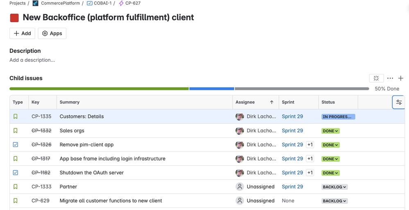
Task: Click the blue in-progress segment of progress bar
Action: click(x=212, y=89)
